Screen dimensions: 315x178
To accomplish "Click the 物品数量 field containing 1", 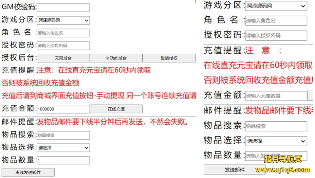I will 63,161.
